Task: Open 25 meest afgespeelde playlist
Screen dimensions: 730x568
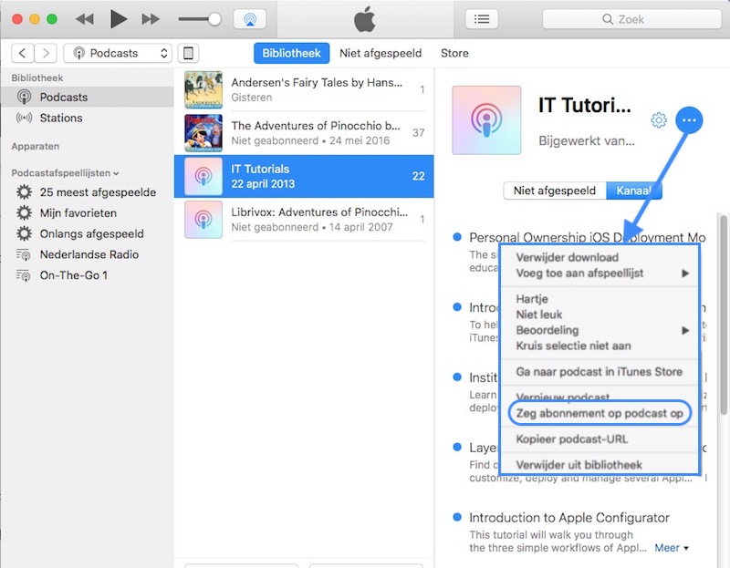Action: [87, 192]
